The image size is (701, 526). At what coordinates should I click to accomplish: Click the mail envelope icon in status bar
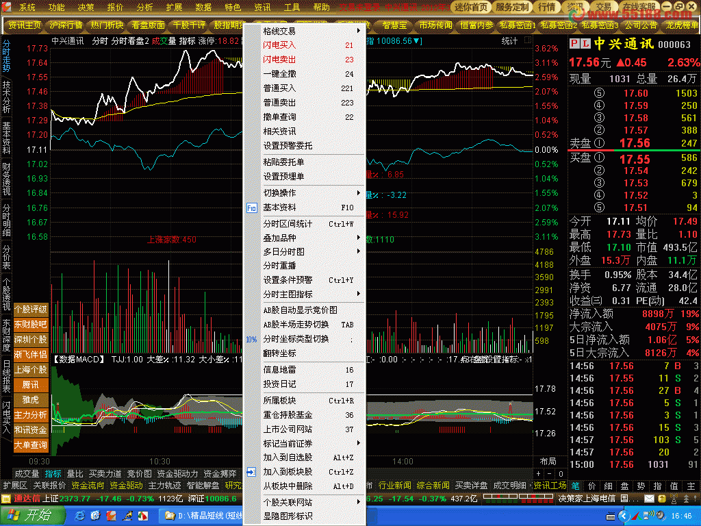tap(649, 499)
